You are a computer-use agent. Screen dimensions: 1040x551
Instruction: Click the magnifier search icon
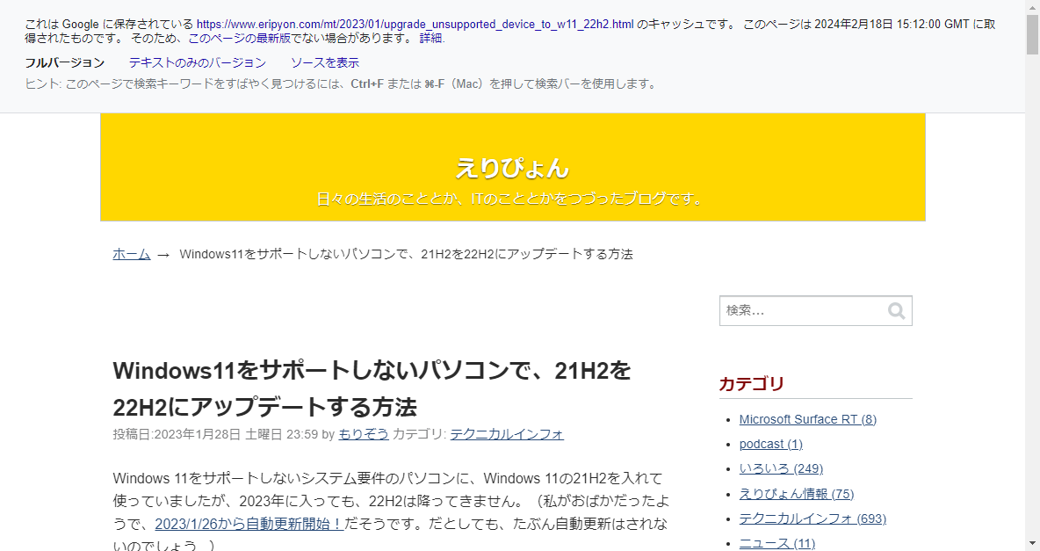[x=896, y=311]
